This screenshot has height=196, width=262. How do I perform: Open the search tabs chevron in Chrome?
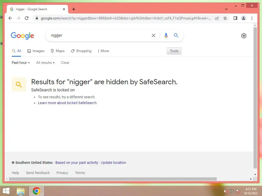coord(226,9)
